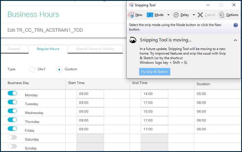Click the Monday duration value 05:00
This screenshot has width=242, height=152.
(201, 94)
